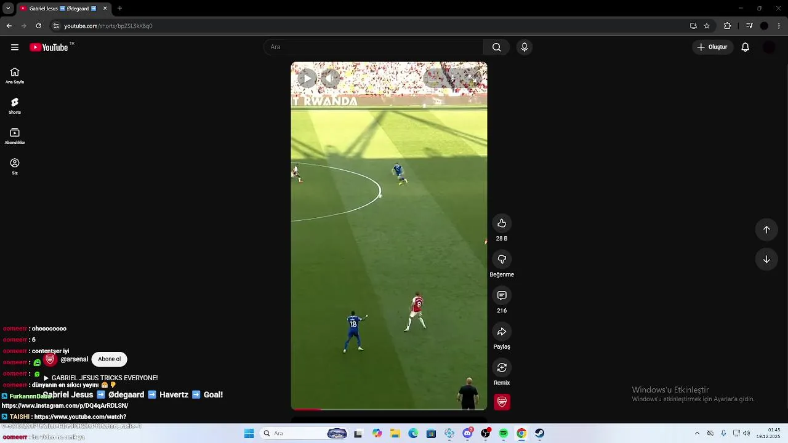The height and width of the screenshot is (443, 788).
Task: Subscribe with the Abone ol button
Action: [110, 359]
